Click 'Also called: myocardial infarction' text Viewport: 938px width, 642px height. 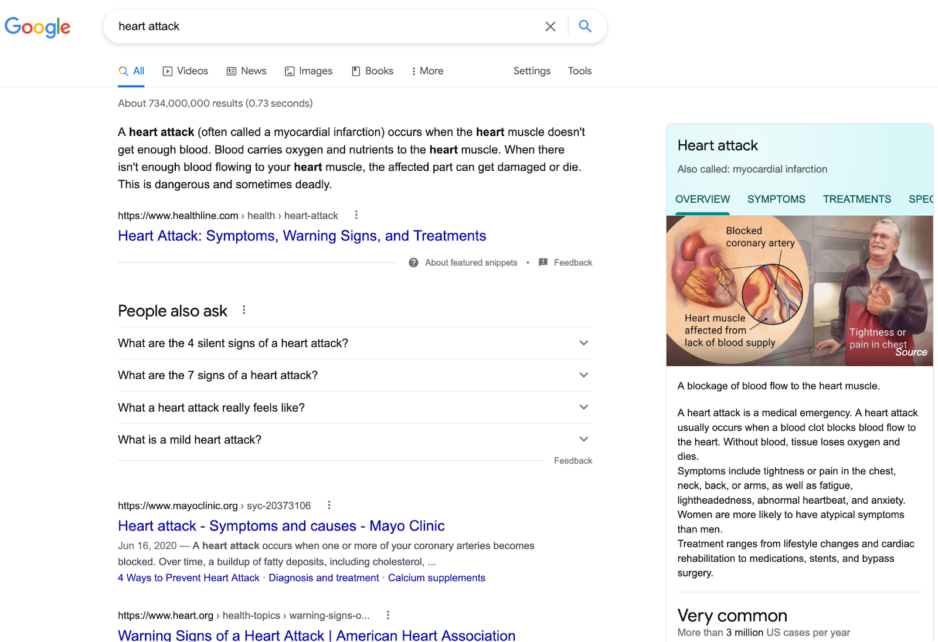(x=752, y=169)
